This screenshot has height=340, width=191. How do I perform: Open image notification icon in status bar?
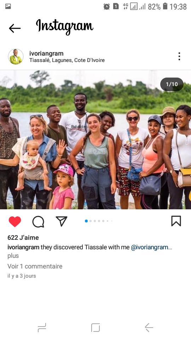pos(8,6)
